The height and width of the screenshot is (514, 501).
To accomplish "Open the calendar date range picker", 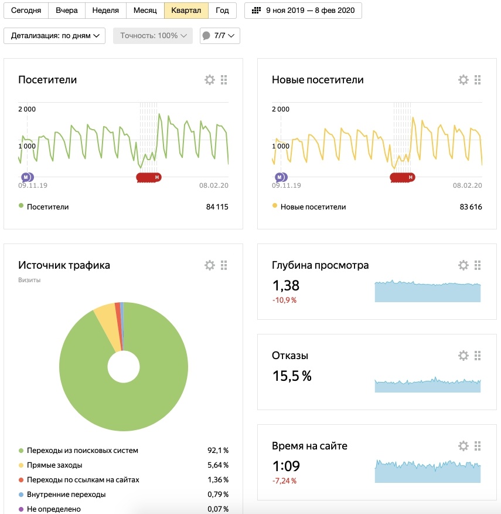I will (303, 11).
